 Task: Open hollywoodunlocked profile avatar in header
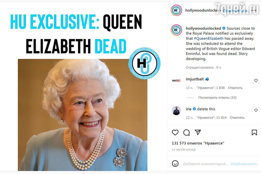point(176,10)
